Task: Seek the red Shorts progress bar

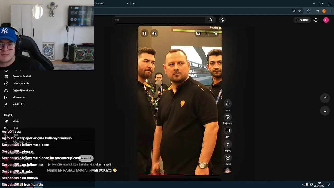Action: point(180,175)
